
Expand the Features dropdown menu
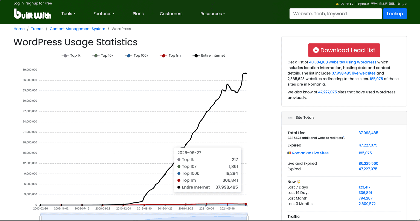pos(104,14)
